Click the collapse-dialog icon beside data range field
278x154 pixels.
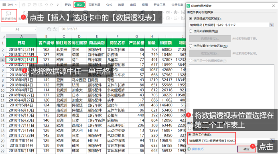pyautogui.click(x=271, y=25)
